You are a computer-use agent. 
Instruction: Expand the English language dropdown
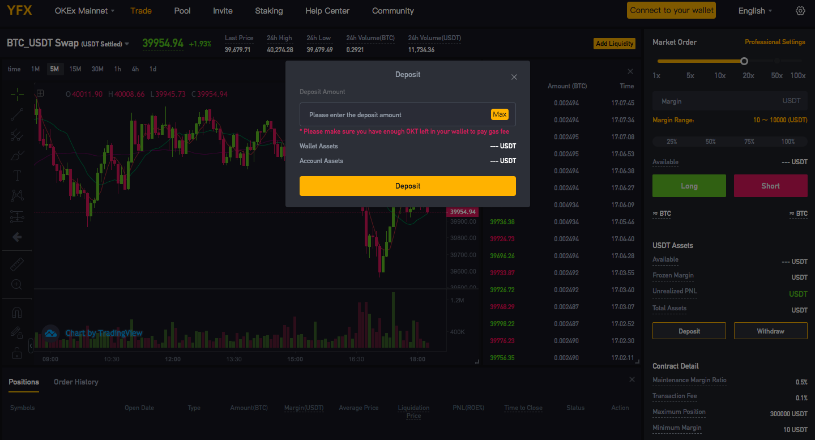pos(756,11)
